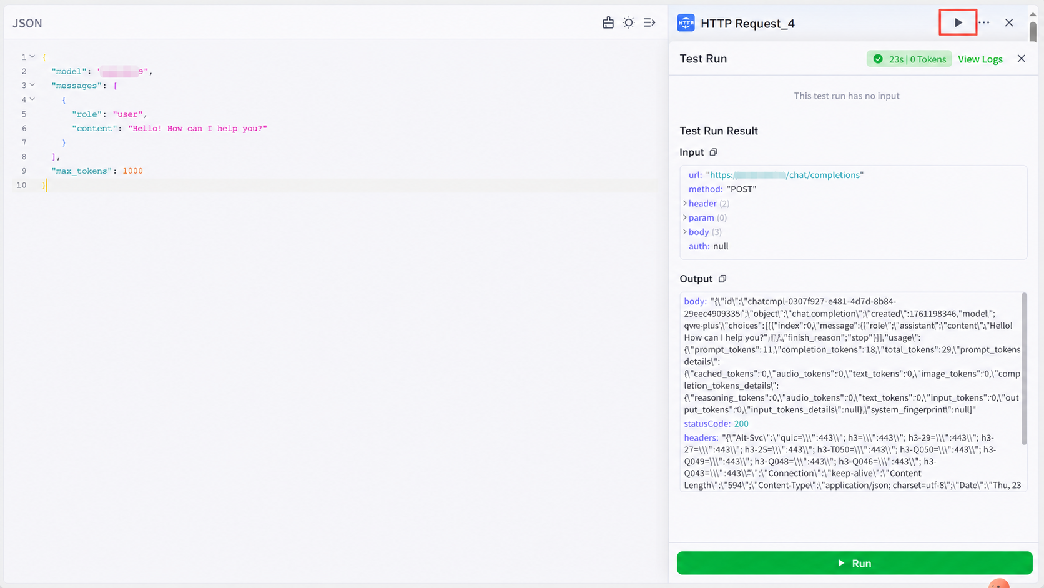Click the output body label

[696, 301]
